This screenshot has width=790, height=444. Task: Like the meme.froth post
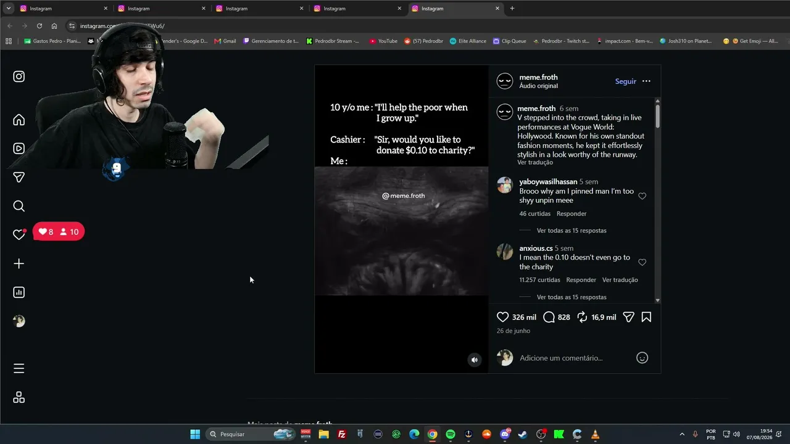coord(503,317)
